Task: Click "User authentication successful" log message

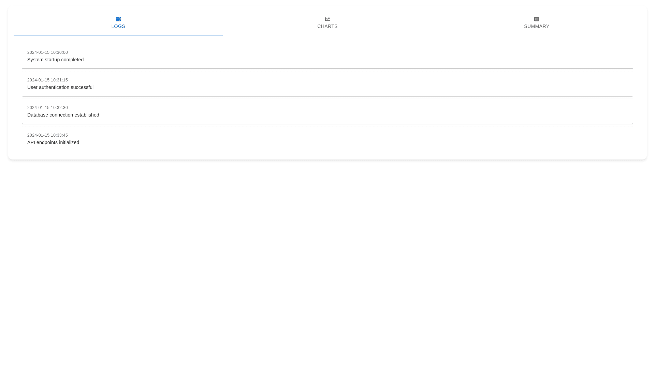Action: click(x=60, y=87)
